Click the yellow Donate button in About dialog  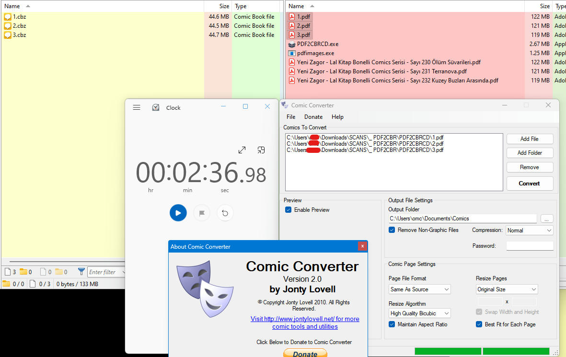(305, 353)
